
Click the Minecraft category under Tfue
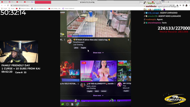pyautogui.click(x=126, y=88)
